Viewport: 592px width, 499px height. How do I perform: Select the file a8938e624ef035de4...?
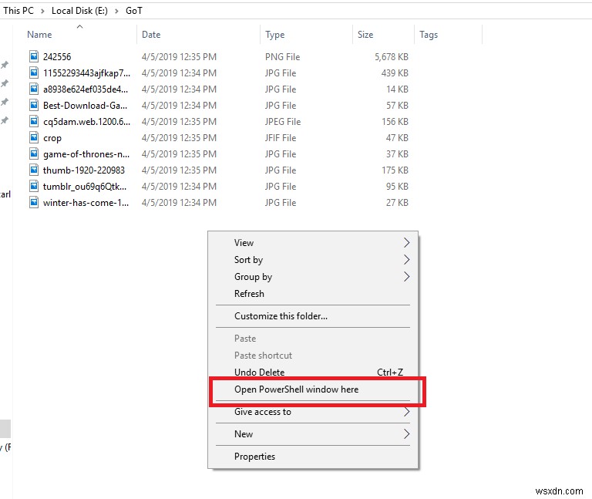coord(86,89)
